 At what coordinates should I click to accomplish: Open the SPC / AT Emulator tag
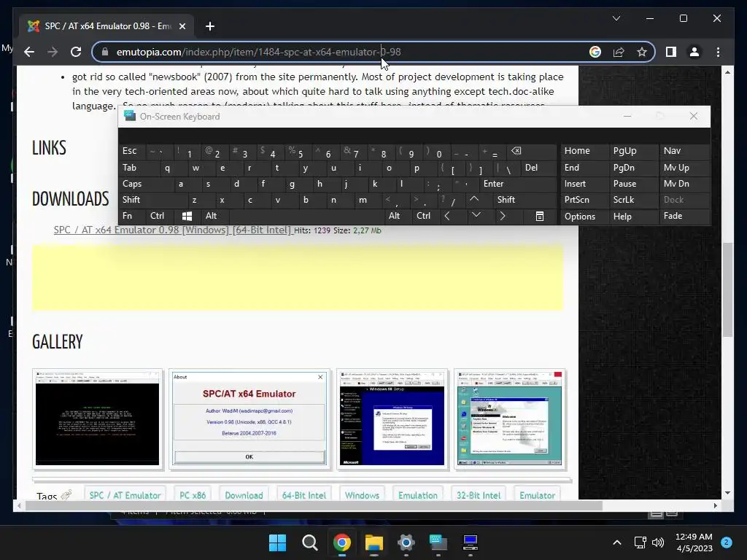pyautogui.click(x=125, y=495)
